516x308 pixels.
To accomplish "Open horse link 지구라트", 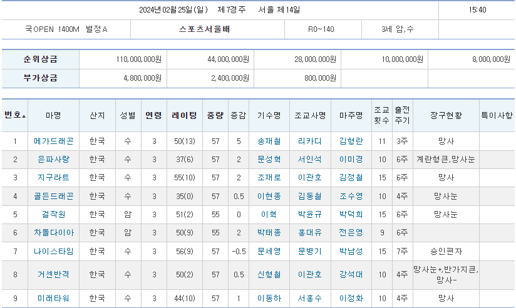I will tap(54, 177).
